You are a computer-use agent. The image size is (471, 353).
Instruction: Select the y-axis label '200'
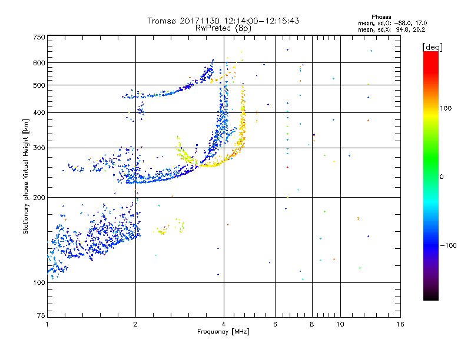(39, 198)
